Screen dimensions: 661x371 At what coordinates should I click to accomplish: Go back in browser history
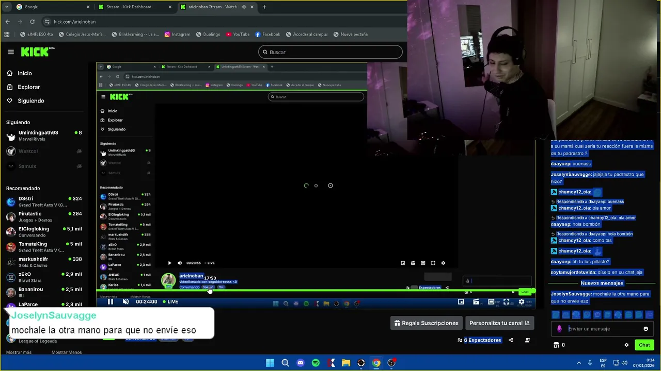point(7,22)
